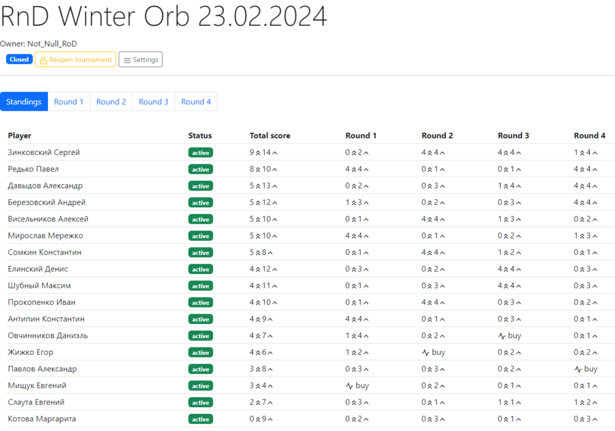
Task: Click the unlock icon in Reopen tournament
Action: (x=43, y=60)
